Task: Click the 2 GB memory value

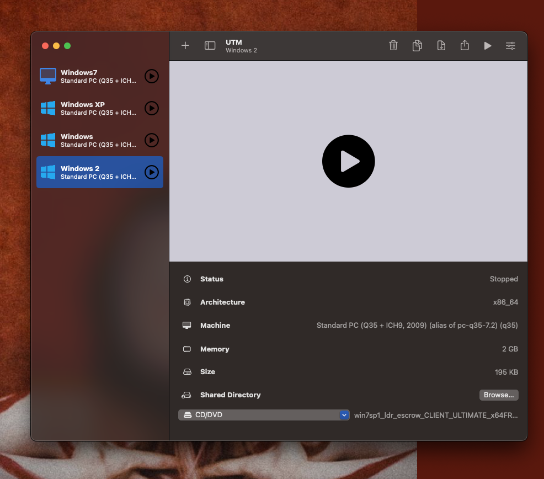Action: click(x=510, y=349)
